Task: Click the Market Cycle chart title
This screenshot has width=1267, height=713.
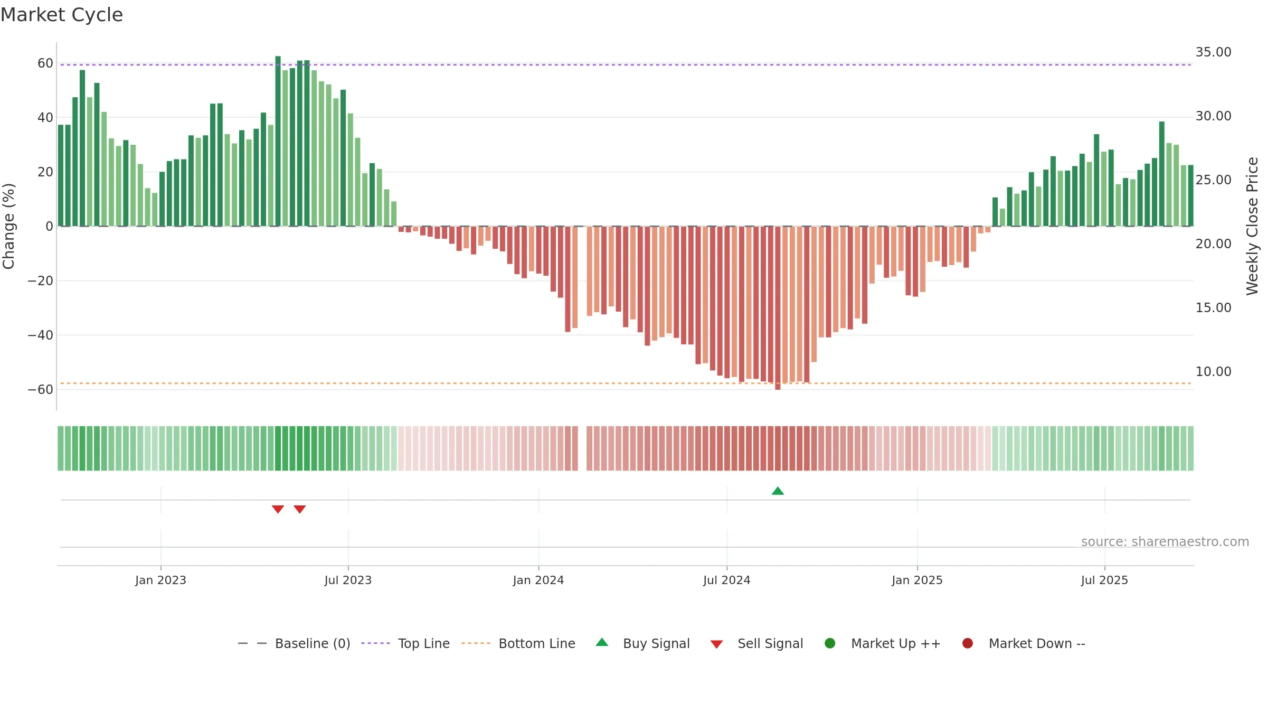Action: pos(62,15)
